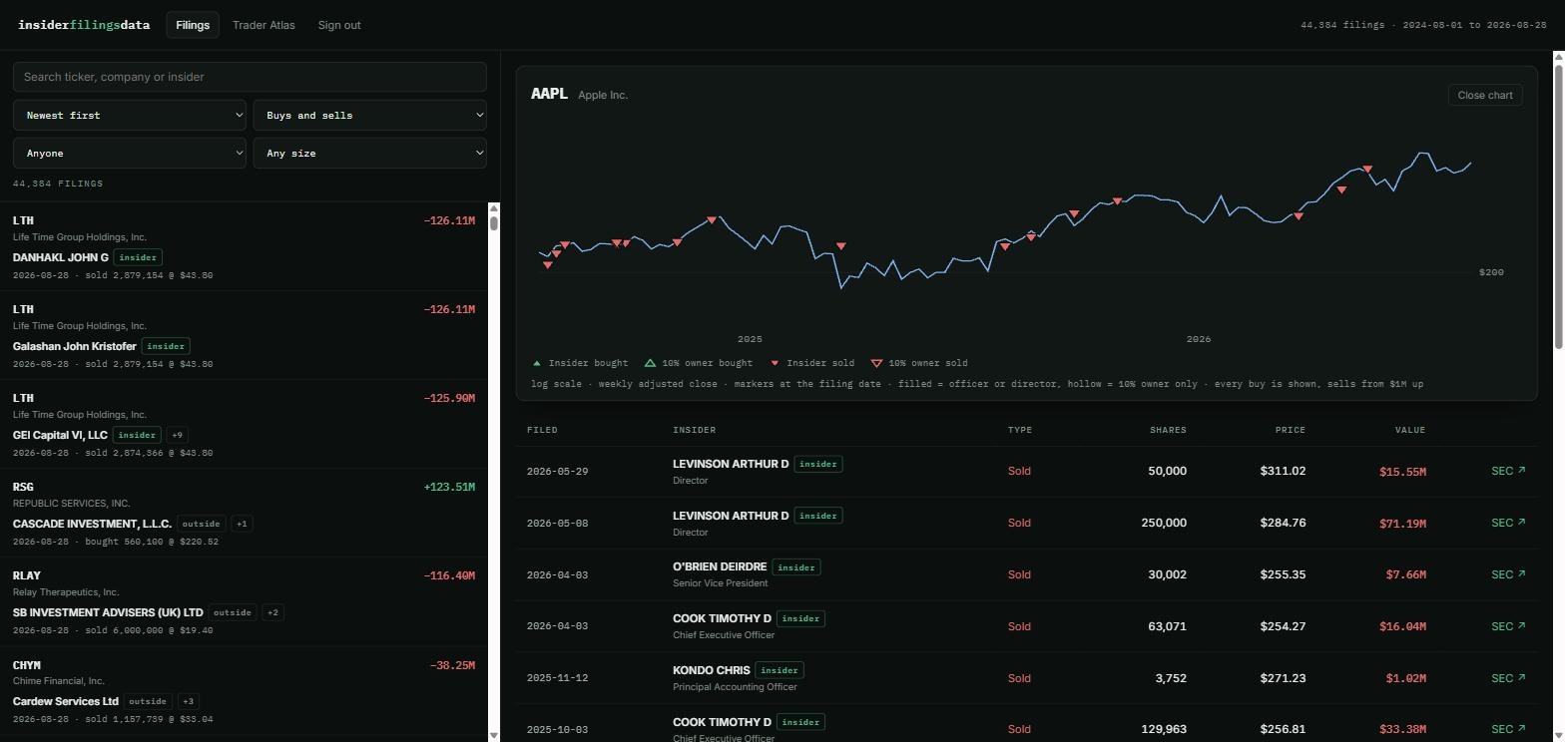The height and width of the screenshot is (742, 1565).
Task: Focus the ticker search field
Action: click(250, 77)
